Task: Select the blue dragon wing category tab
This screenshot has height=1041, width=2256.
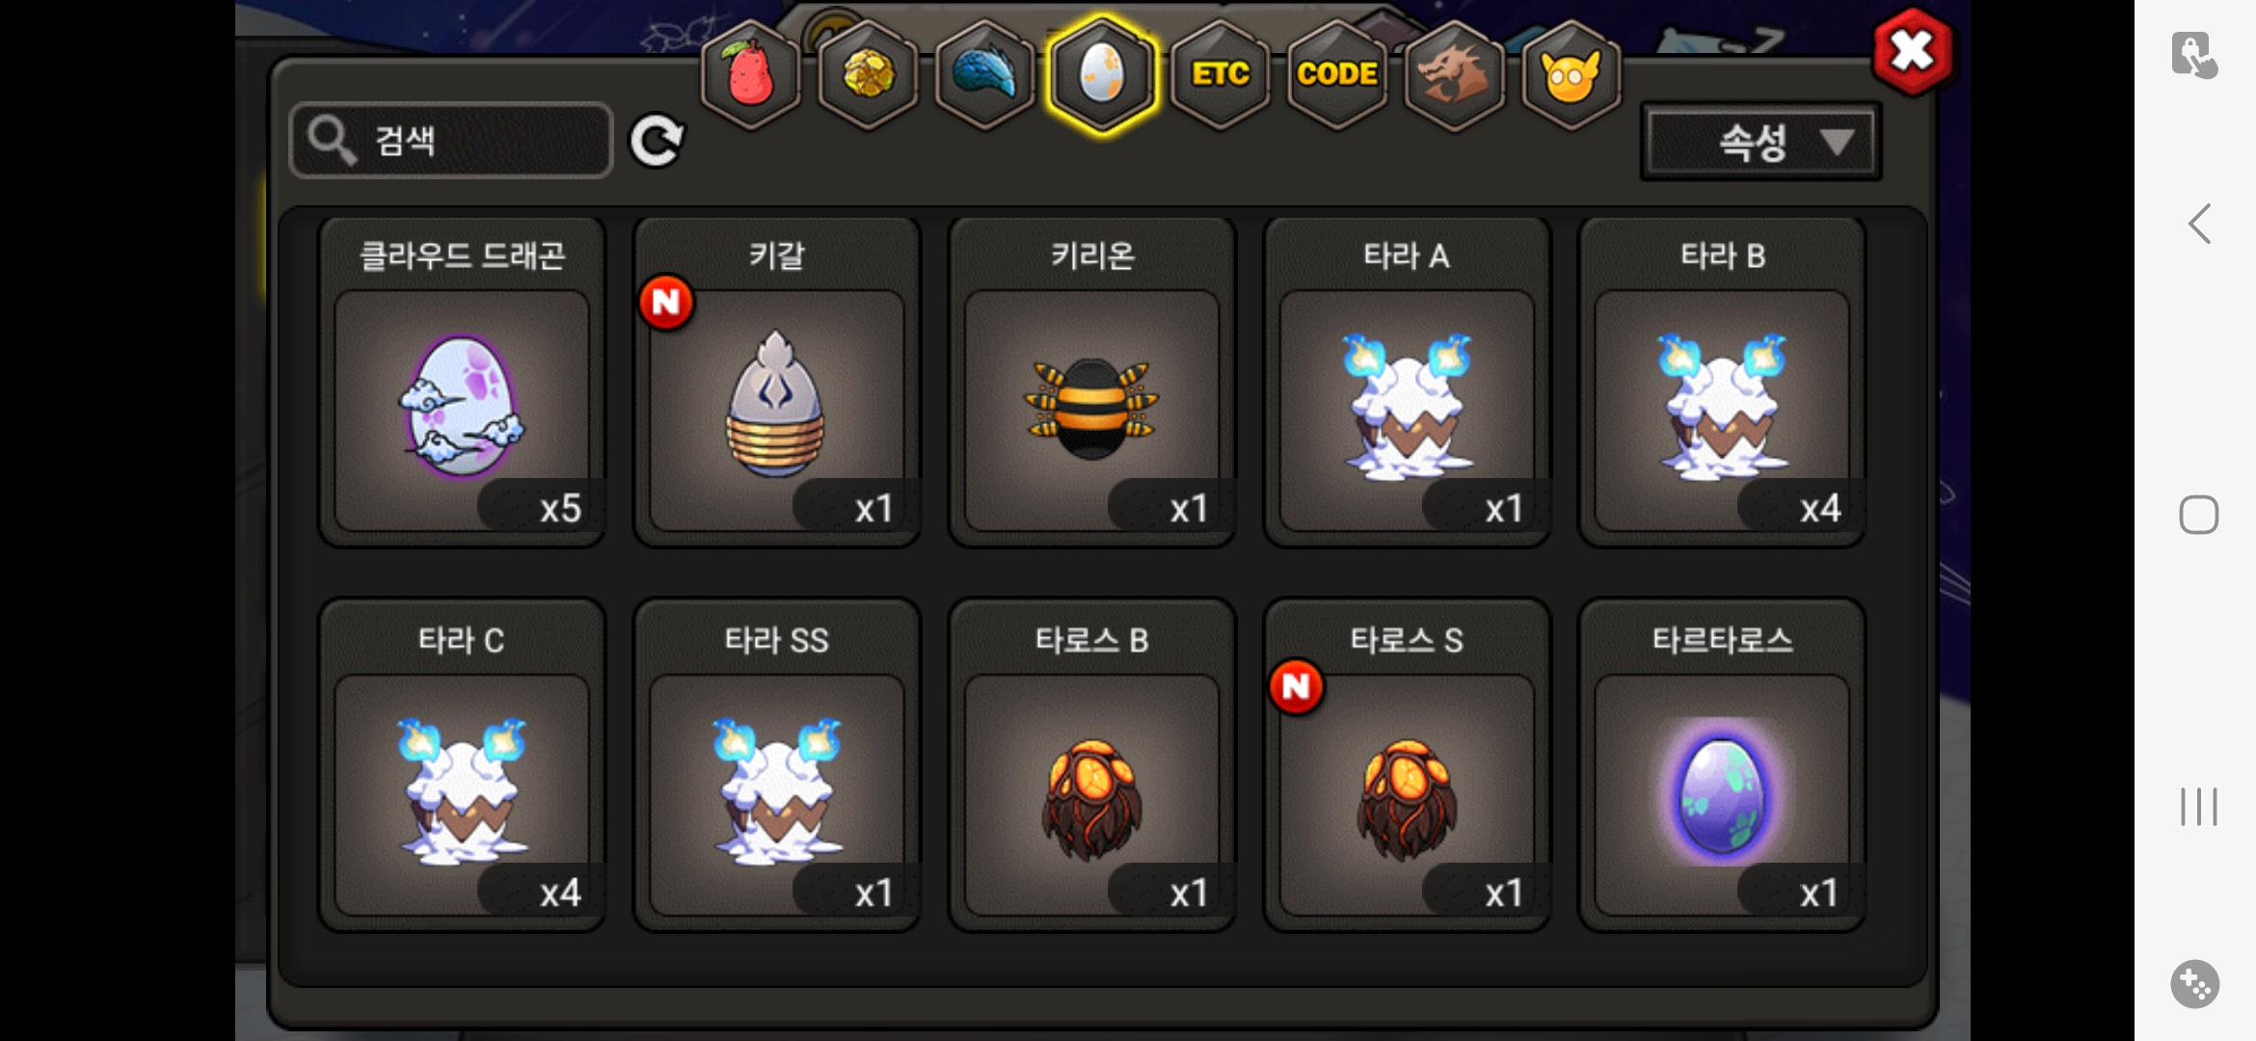Action: tap(984, 74)
